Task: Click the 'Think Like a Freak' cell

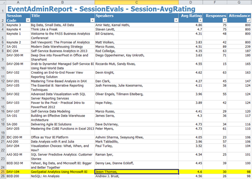Action: pyautogui.click(x=62, y=29)
